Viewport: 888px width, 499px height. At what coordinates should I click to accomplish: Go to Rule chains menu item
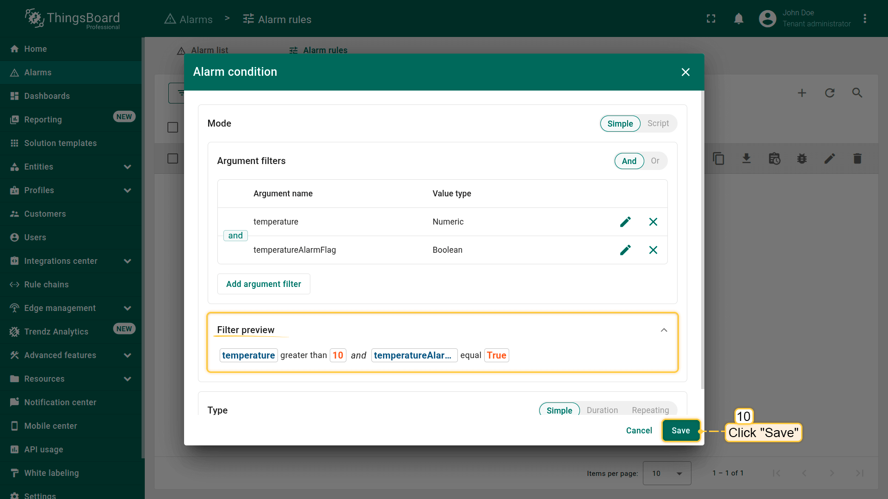click(x=46, y=285)
